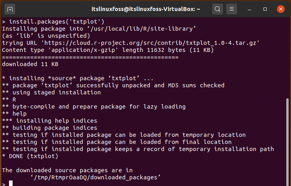Screen dimensions: 291x186
Task: Minimize the terminal window
Action: tap(249, 9)
